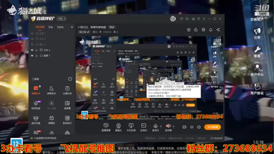Add 手机投屏 phone cast source
This screenshot has width=274, height=154.
[x=131, y=127]
